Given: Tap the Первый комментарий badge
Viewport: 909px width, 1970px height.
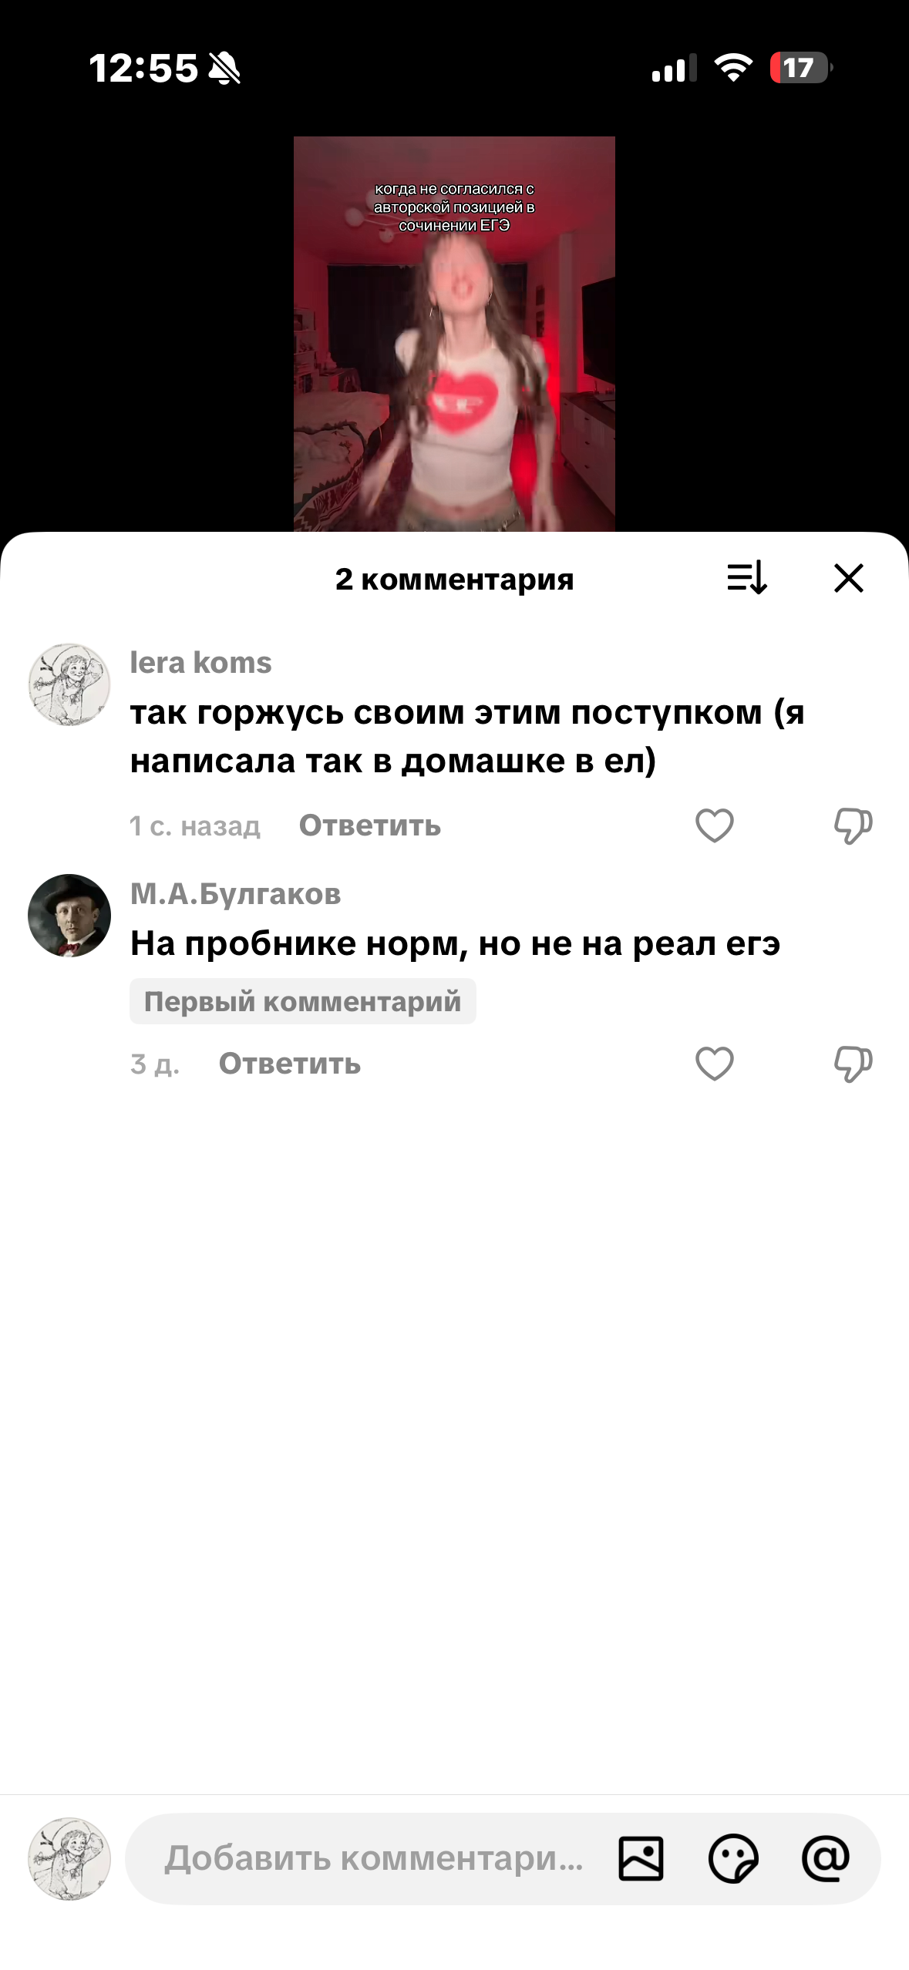Looking at the screenshot, I should point(302,1001).
